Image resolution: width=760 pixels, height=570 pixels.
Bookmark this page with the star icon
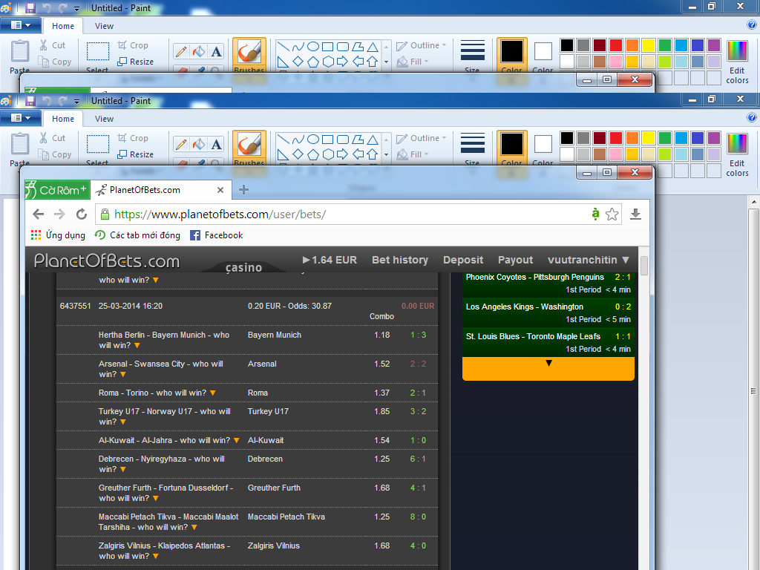point(612,214)
